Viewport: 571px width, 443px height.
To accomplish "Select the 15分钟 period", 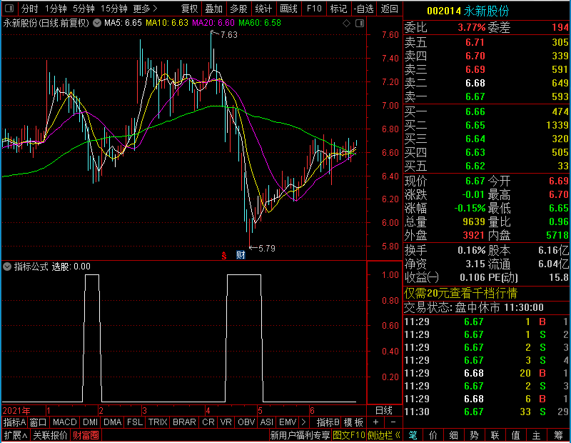I will 113,9.
